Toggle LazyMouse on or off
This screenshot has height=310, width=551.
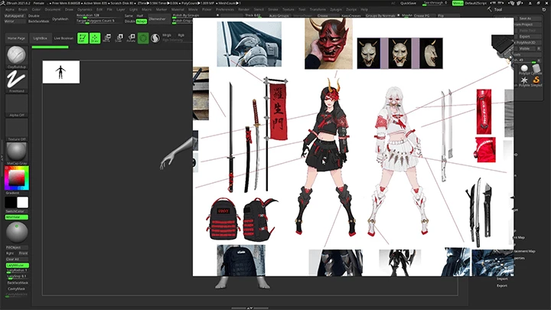(x=17, y=266)
